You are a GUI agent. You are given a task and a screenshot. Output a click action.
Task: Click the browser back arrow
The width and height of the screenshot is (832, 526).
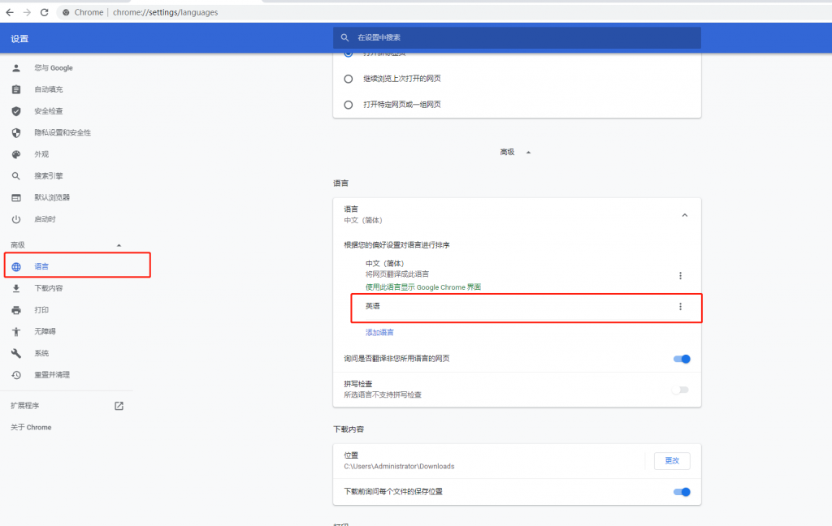click(10, 12)
